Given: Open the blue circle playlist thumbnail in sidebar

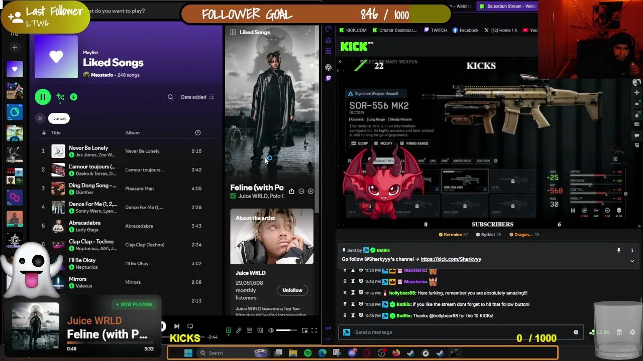Looking at the screenshot, I should click(15, 112).
